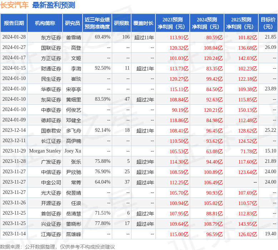Click researcher name 宋亭亭

[74, 89]
